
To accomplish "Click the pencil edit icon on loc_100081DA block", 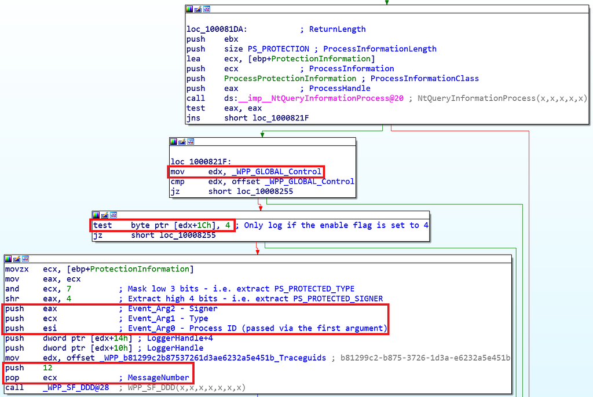I will [x=198, y=9].
